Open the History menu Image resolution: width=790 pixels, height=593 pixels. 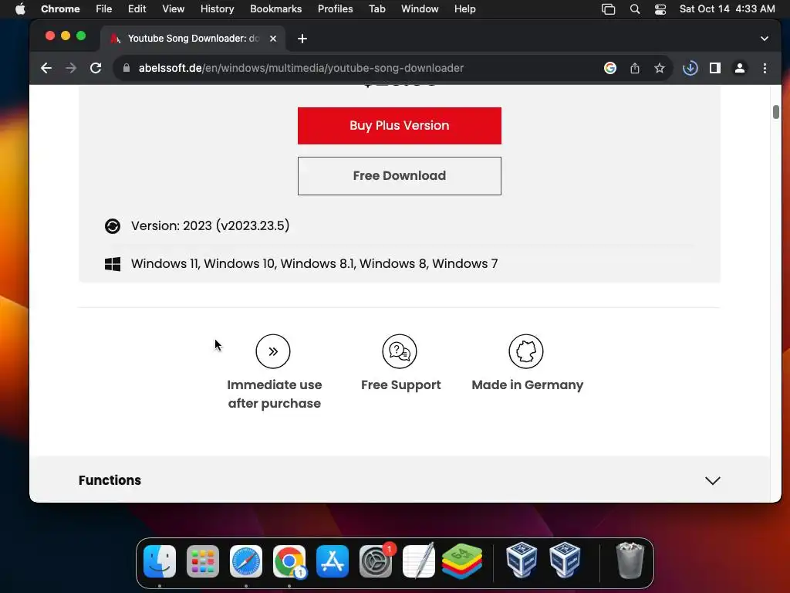(217, 9)
